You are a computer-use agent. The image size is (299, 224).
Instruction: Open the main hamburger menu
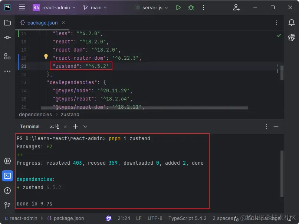pos(22,8)
